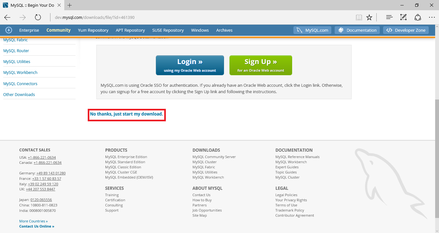
Task: Go to MySQL.com button
Action: point(312,30)
